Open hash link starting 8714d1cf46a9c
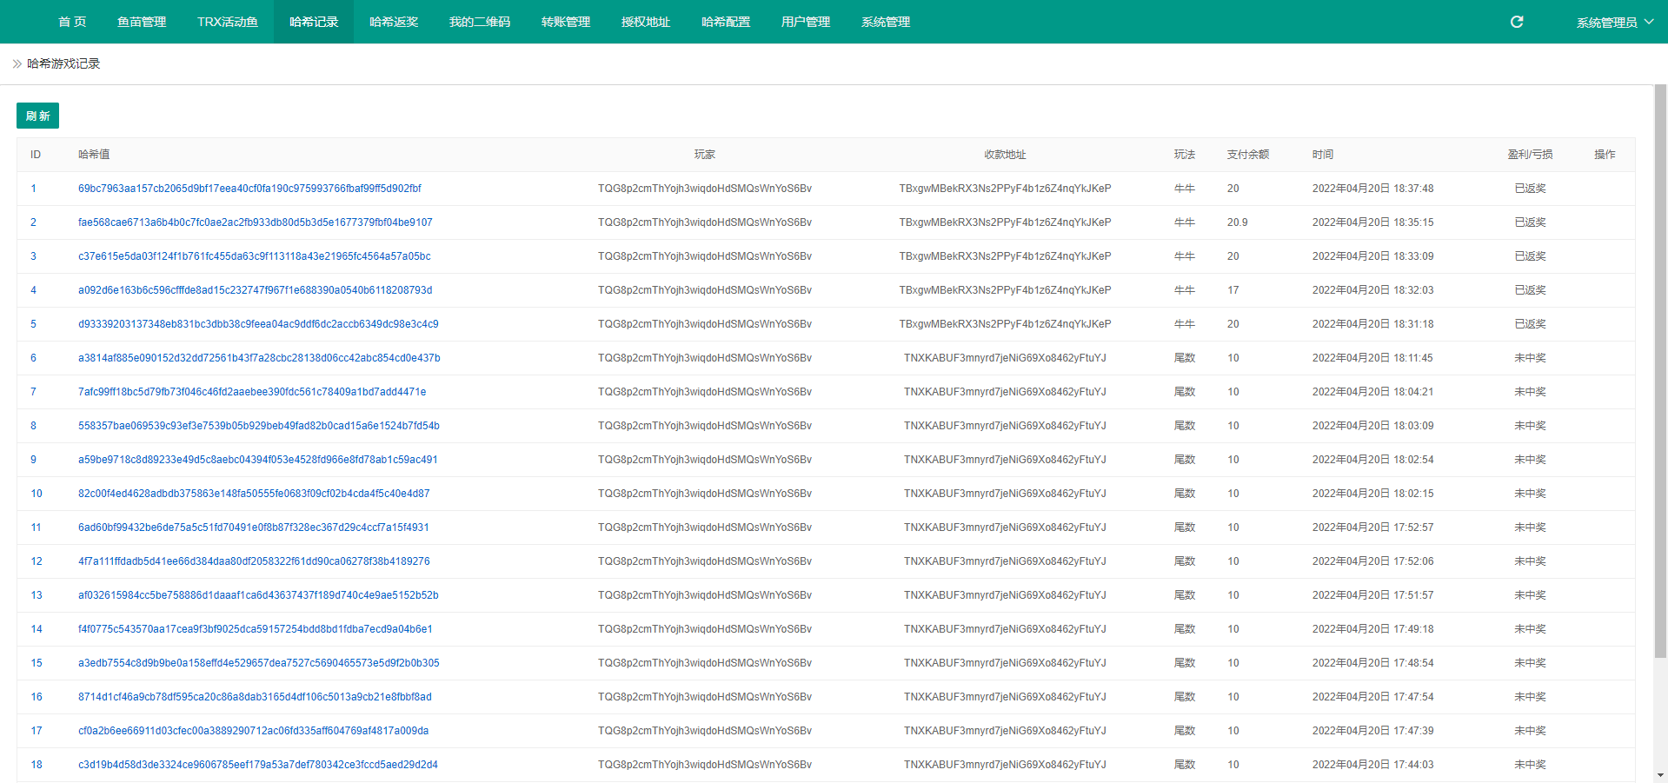Screen dimensions: 1668x783 click(x=255, y=697)
